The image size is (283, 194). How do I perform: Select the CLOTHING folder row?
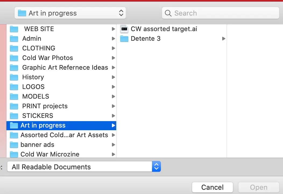tap(39, 48)
